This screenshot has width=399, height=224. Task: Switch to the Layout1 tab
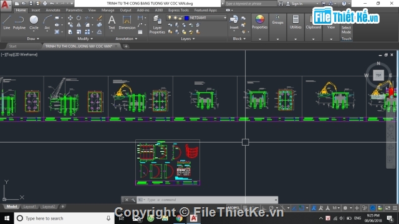[x=29, y=207]
